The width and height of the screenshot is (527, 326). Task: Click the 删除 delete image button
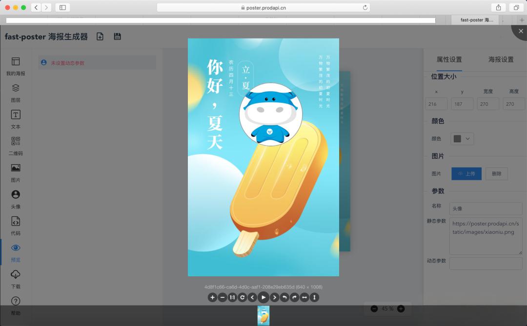click(x=497, y=173)
